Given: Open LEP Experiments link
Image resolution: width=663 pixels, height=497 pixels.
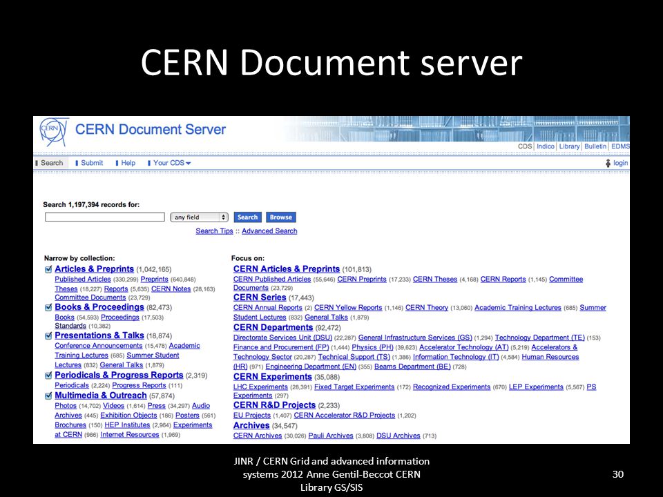Looking at the screenshot, I should (x=536, y=387).
